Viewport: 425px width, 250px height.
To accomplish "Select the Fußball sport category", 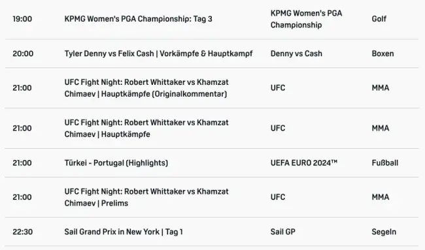I will [385, 163].
